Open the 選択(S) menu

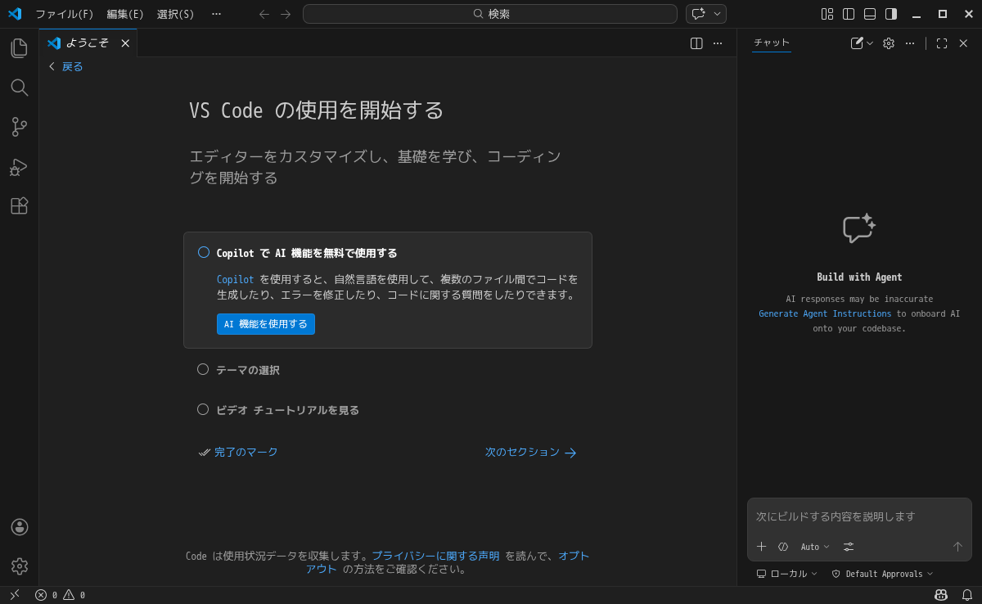click(176, 14)
